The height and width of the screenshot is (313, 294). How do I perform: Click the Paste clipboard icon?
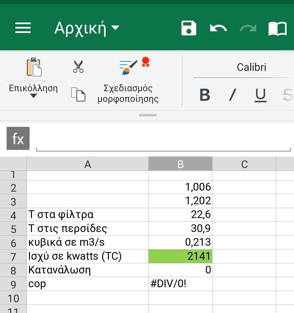34,67
